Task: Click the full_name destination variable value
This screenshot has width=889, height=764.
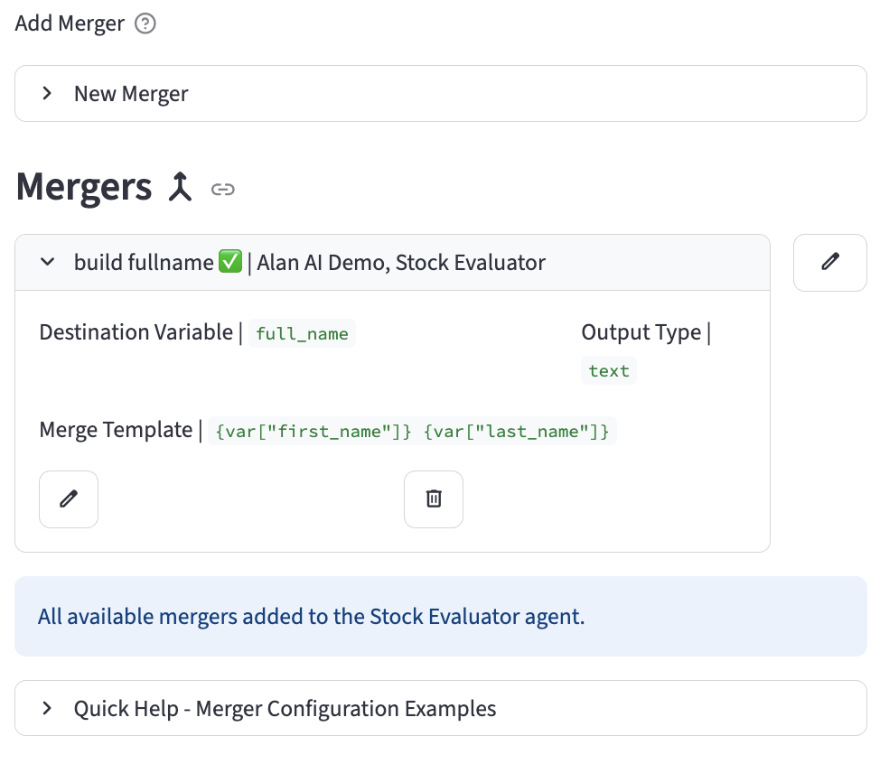Action: click(302, 334)
